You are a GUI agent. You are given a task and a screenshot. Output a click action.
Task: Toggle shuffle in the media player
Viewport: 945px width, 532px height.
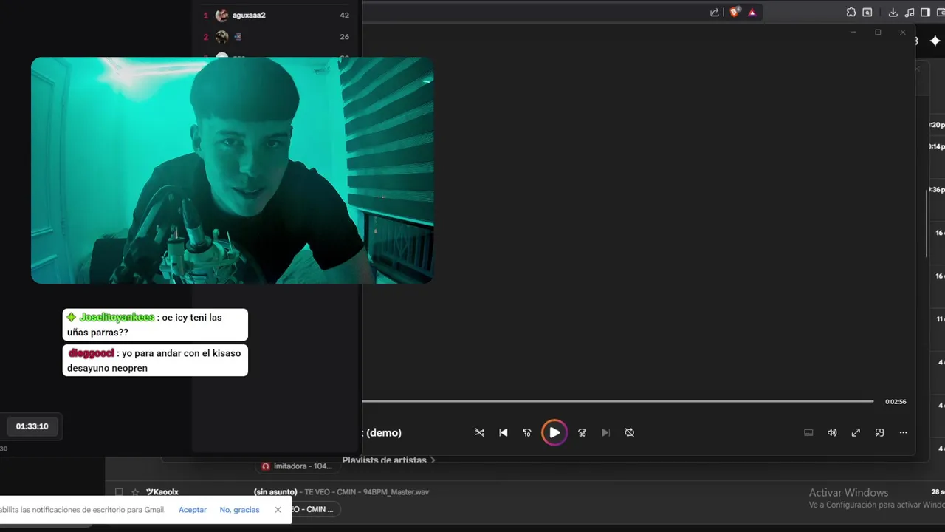click(x=480, y=433)
